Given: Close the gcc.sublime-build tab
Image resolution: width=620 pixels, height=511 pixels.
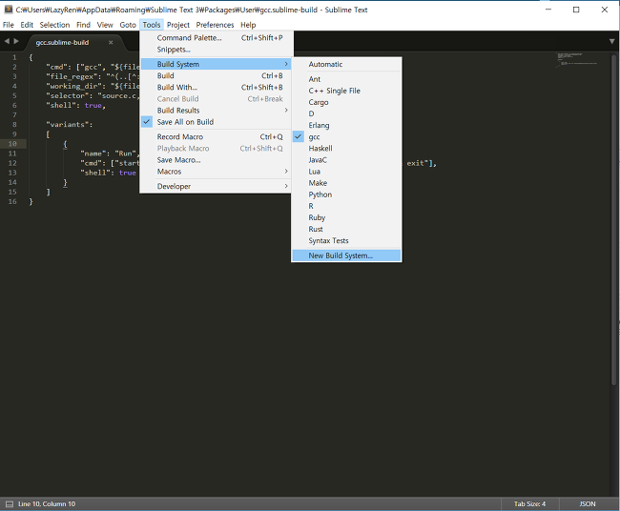Looking at the screenshot, I should point(111,42).
